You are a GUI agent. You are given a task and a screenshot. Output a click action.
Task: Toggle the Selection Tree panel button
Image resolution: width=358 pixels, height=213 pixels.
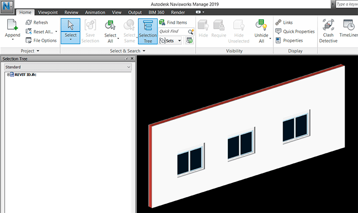[147, 32]
